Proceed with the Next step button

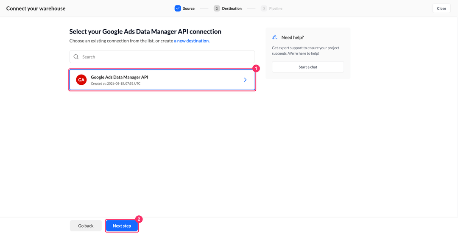pyautogui.click(x=122, y=226)
